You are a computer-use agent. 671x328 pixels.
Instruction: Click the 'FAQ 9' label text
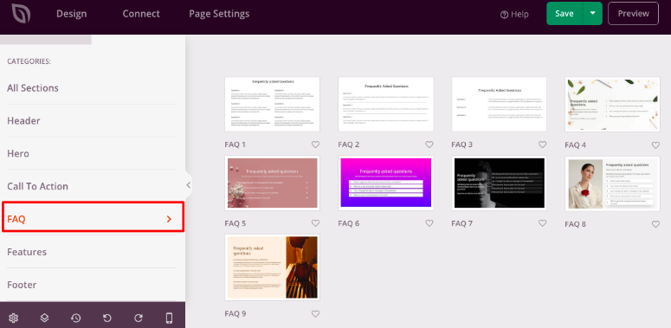[235, 314]
